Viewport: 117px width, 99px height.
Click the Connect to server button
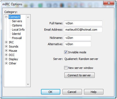(x=80, y=75)
